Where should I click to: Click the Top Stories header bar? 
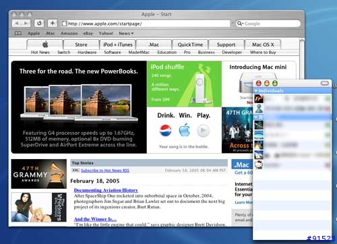[x=149, y=162]
